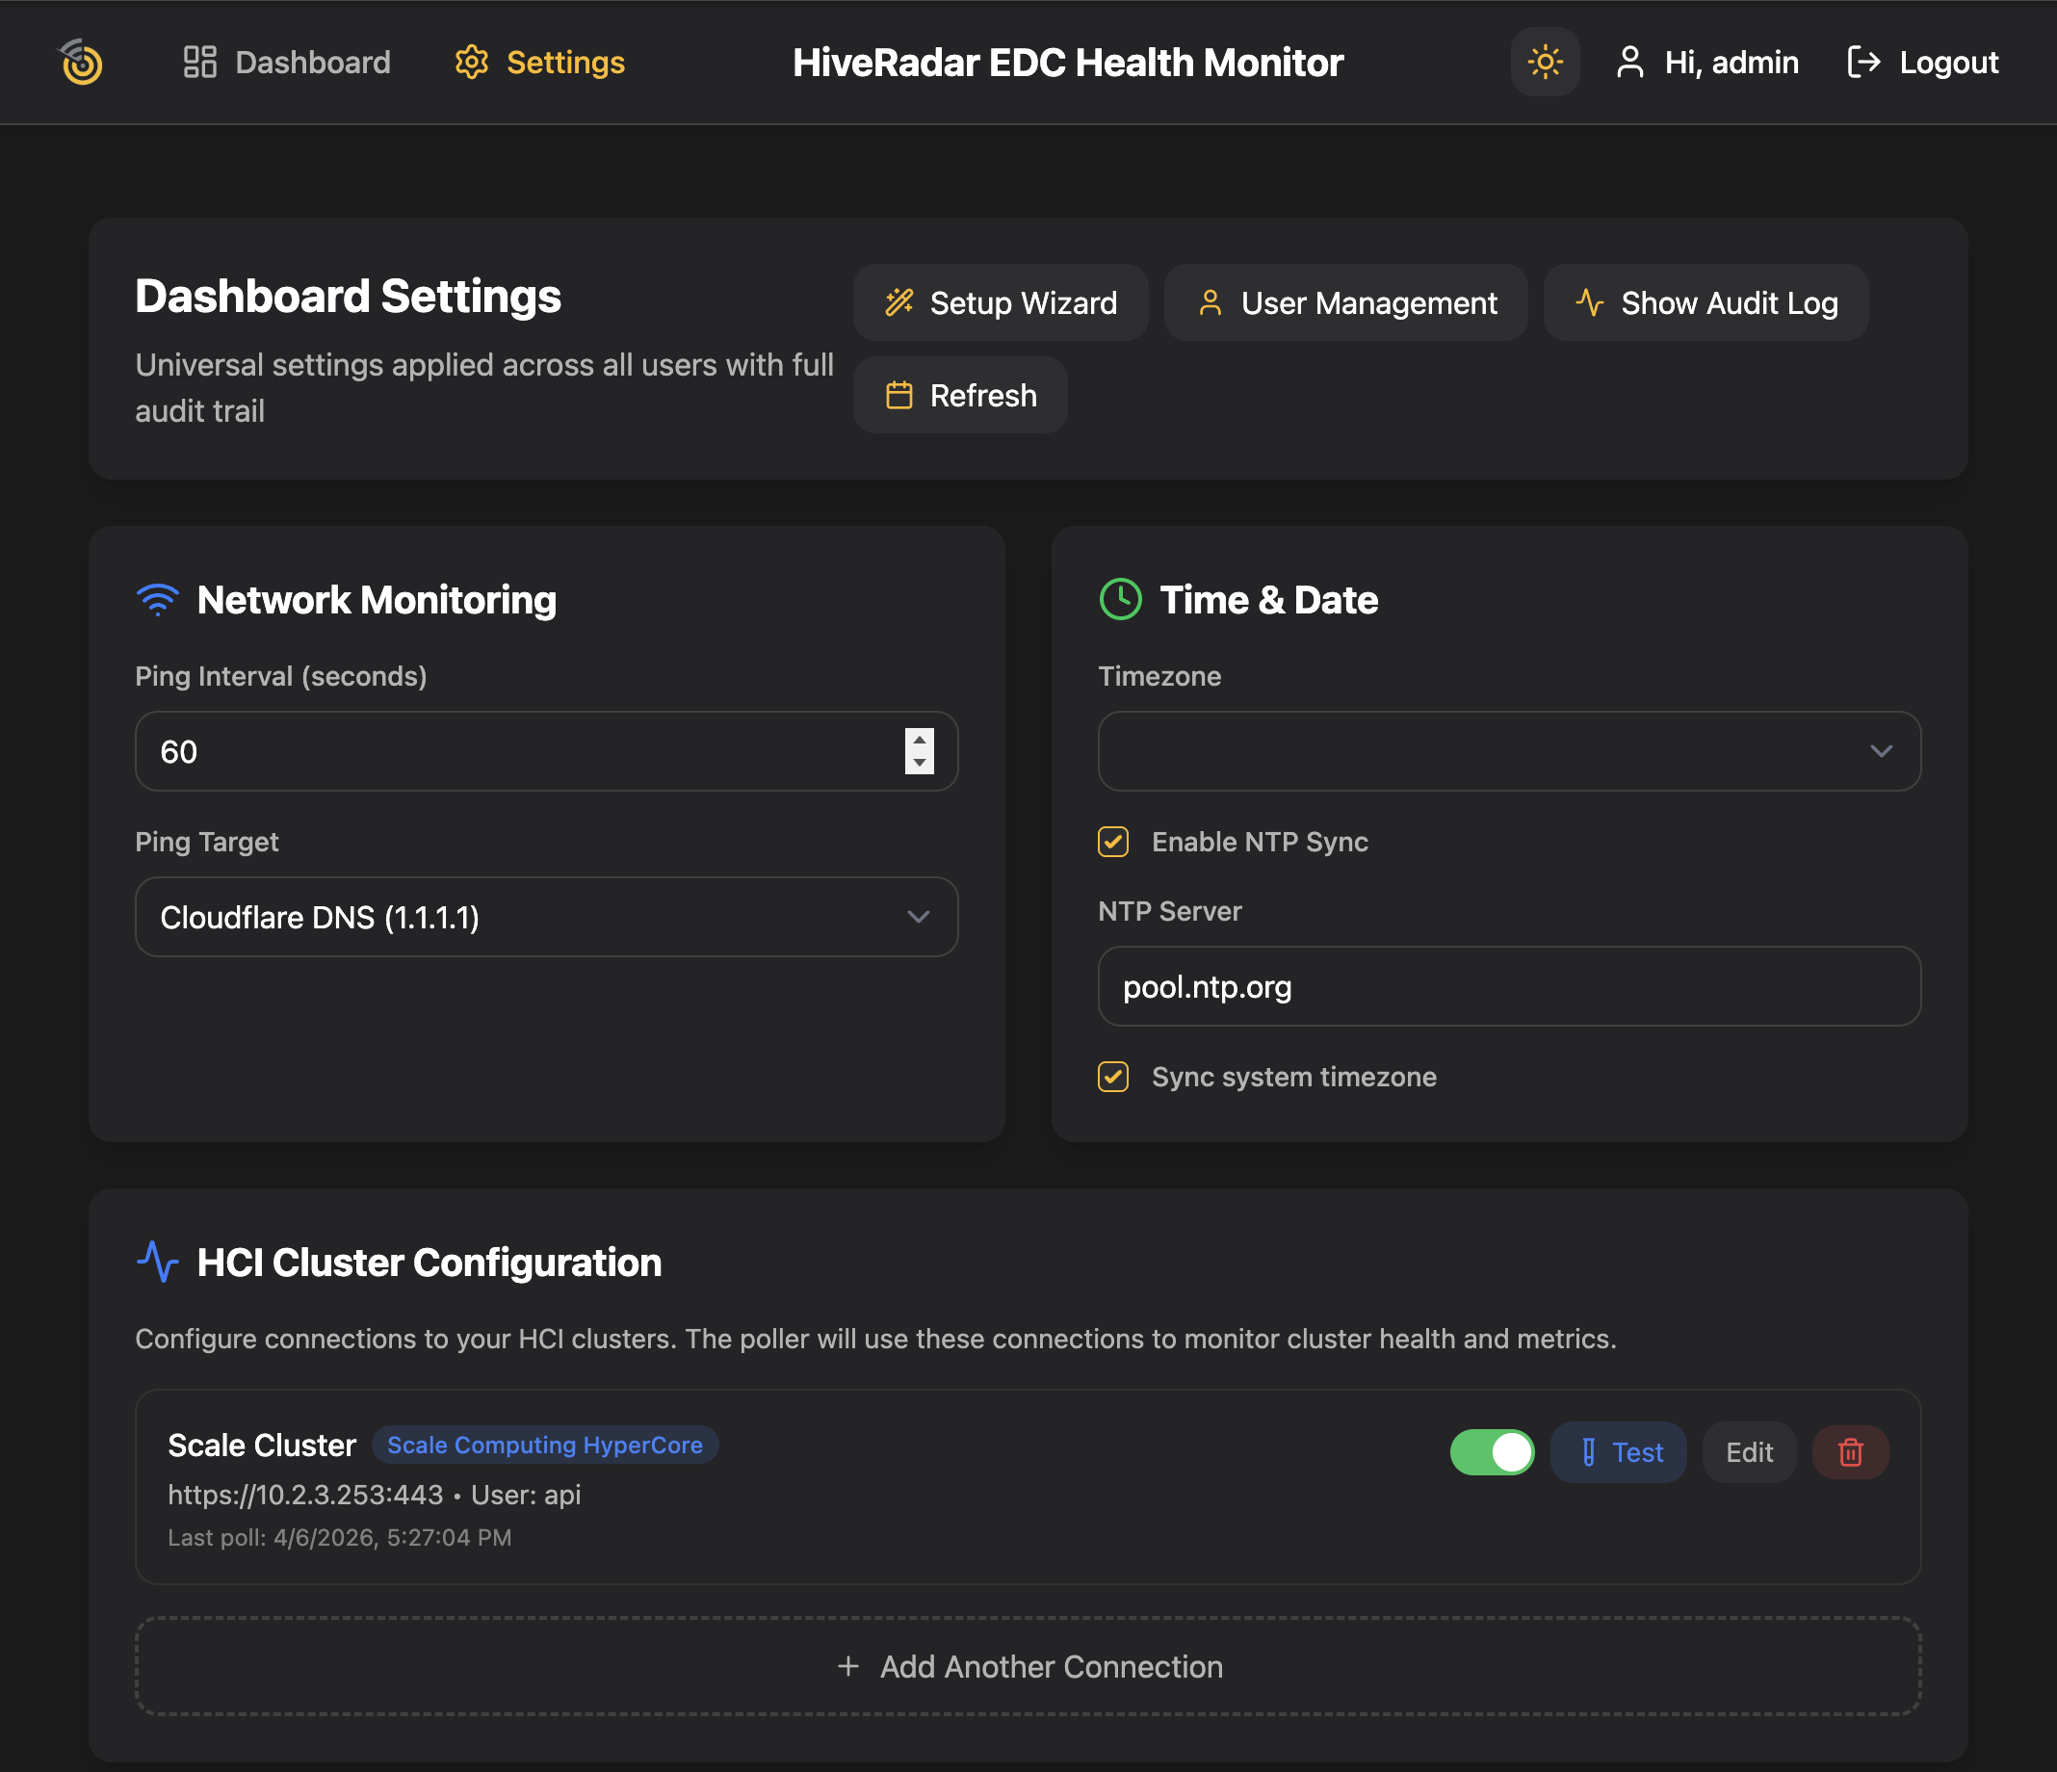This screenshot has height=1772, width=2057.
Task: Open the Dashboard tab
Action: tap(287, 62)
